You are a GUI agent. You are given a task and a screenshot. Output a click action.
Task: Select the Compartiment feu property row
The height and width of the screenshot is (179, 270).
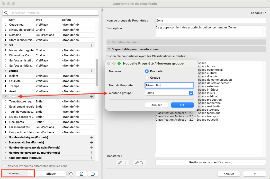tap(49, 132)
